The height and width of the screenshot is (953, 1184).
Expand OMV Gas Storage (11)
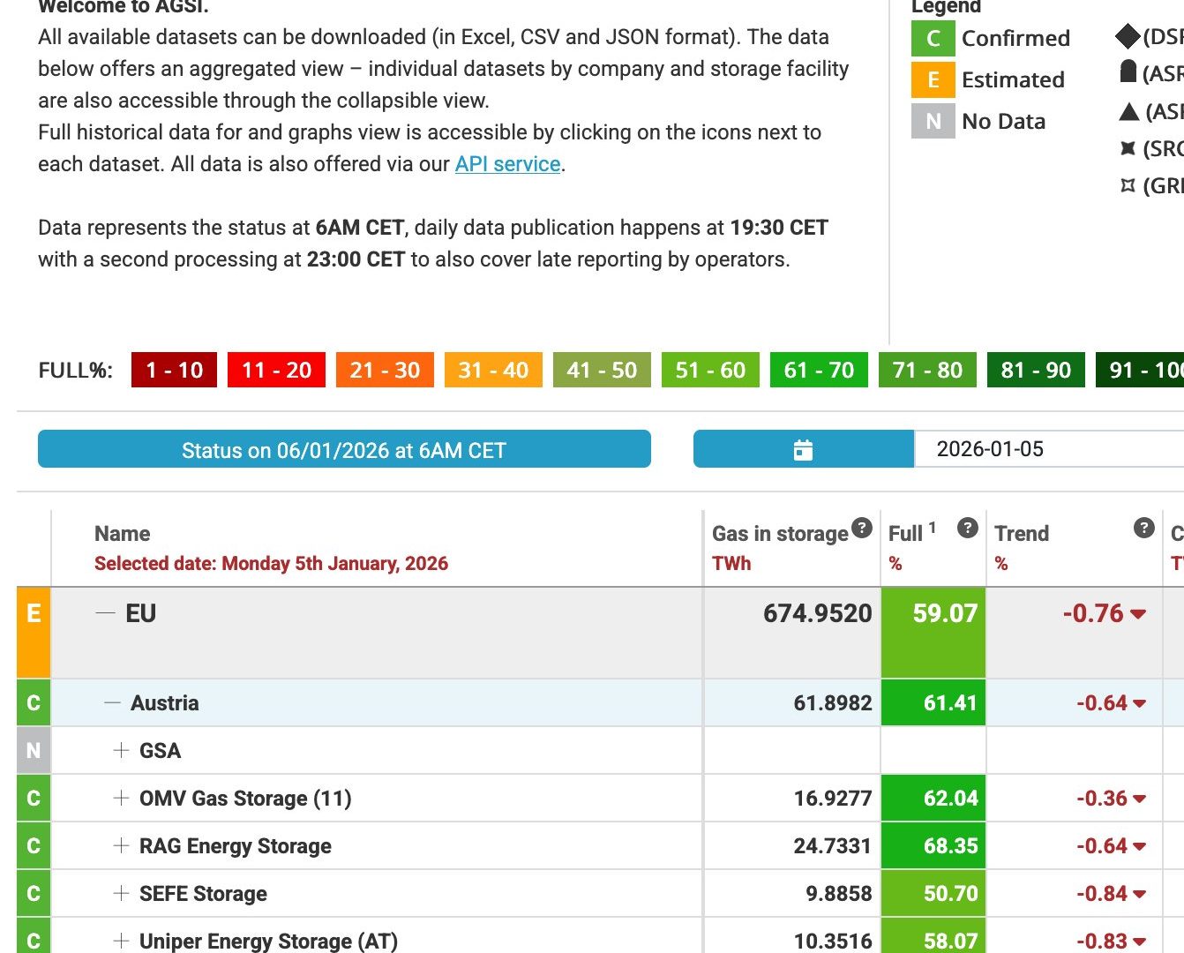pyautogui.click(x=121, y=799)
